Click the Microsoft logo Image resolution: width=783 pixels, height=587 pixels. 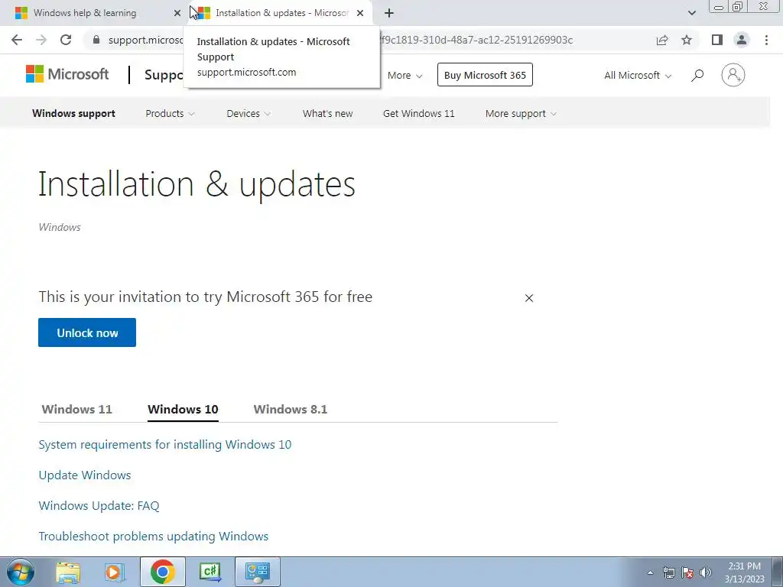(x=67, y=74)
